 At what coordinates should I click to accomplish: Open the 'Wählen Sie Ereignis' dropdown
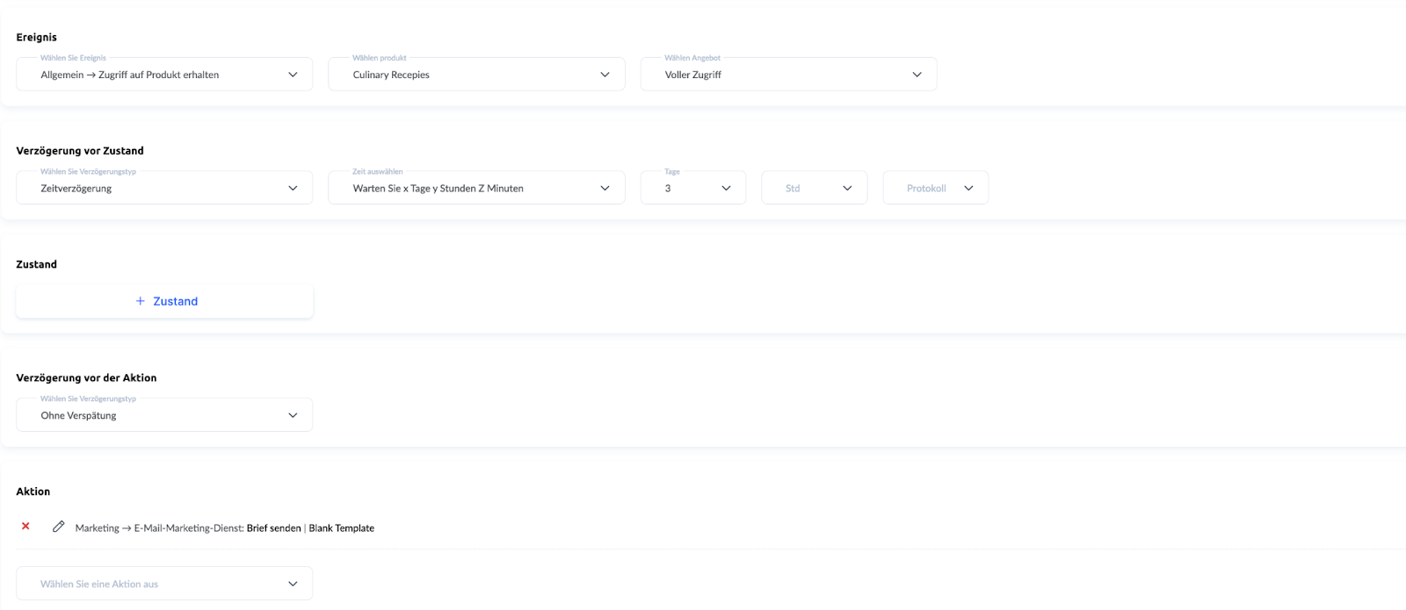pos(163,75)
